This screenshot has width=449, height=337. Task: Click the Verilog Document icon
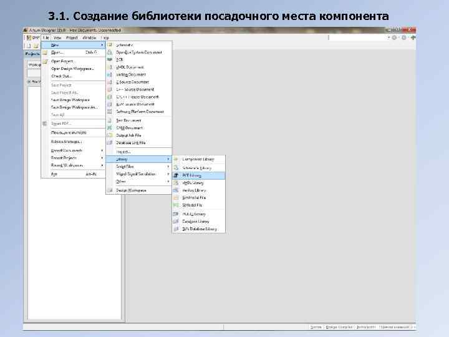[110, 74]
